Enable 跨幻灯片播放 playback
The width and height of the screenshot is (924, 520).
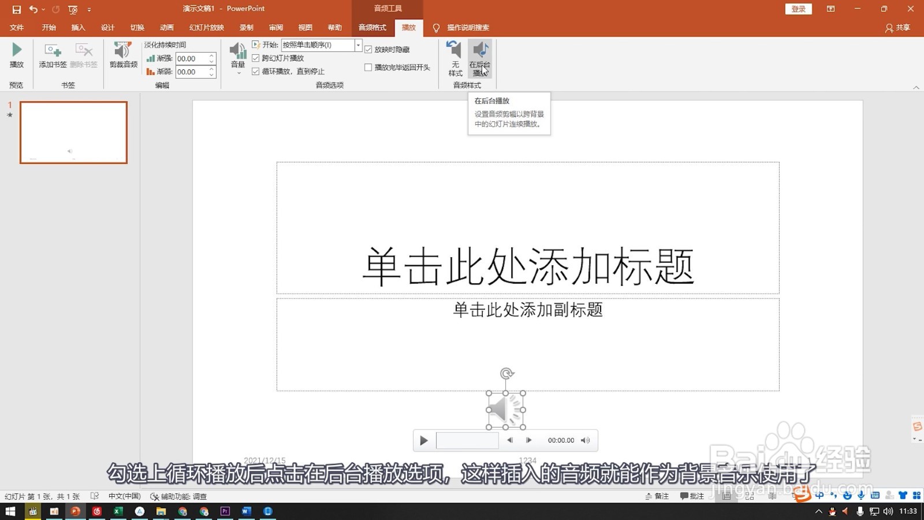(x=255, y=58)
